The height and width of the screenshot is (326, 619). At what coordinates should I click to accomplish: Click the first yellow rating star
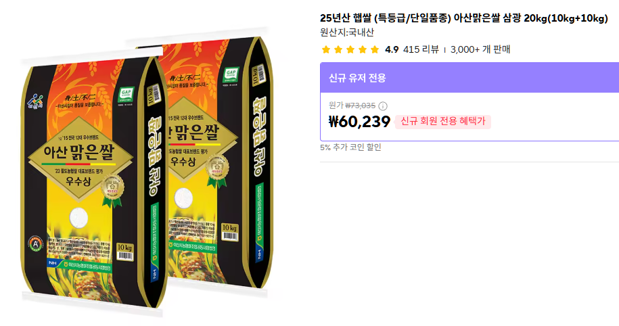[325, 49]
